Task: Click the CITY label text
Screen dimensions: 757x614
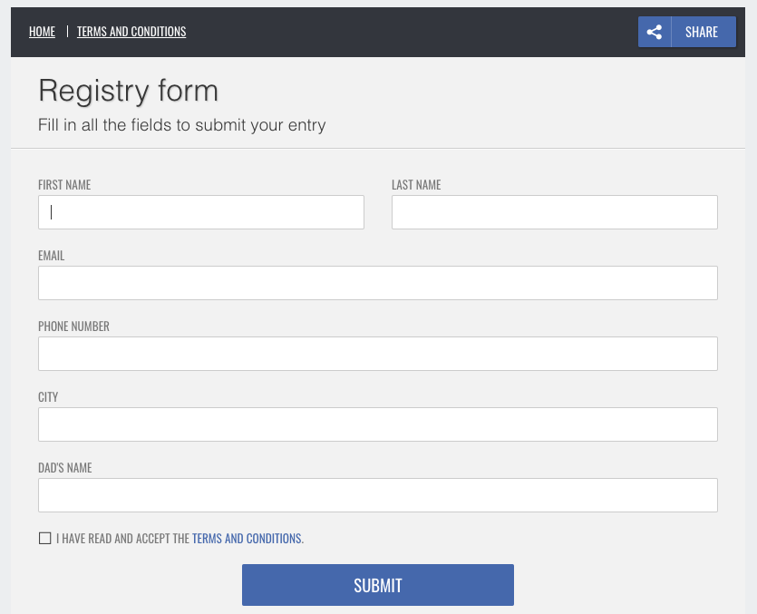Action: point(48,396)
